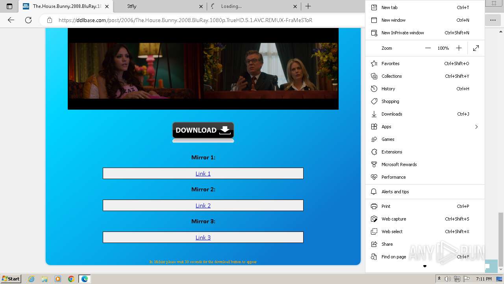This screenshot has width=504, height=284.
Task: Open the tab actions menu icon
Action: click(9, 6)
